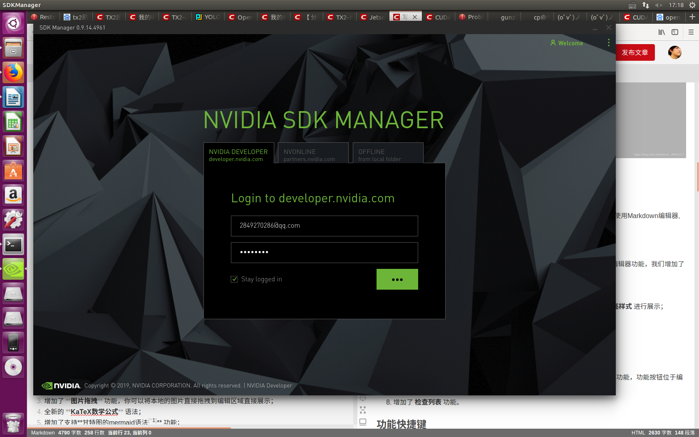Image resolution: width=699 pixels, height=437 pixels.
Task: Open Firefox from the launcher dock
Action: point(13,72)
